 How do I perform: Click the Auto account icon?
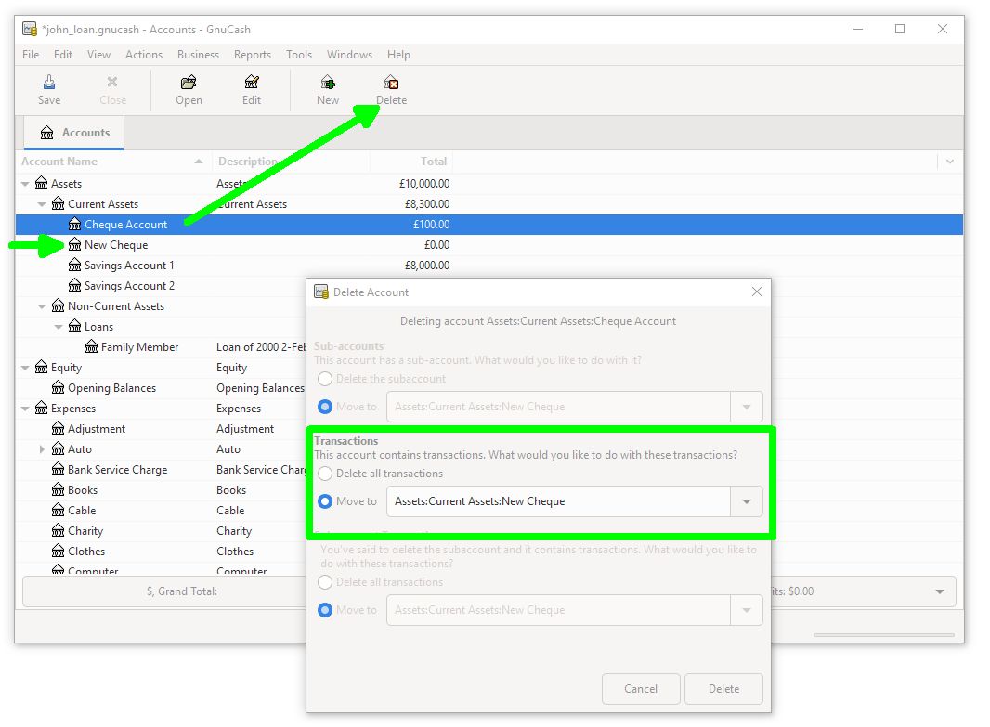pyautogui.click(x=59, y=448)
